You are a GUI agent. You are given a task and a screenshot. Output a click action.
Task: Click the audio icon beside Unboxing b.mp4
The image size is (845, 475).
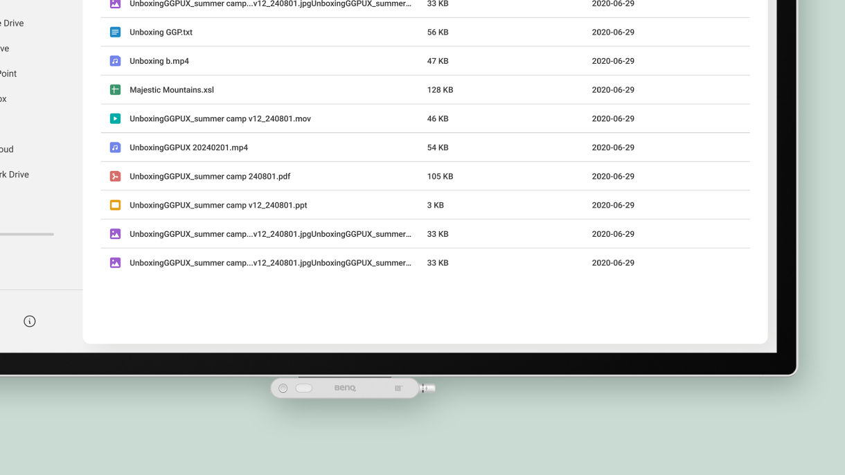(115, 61)
